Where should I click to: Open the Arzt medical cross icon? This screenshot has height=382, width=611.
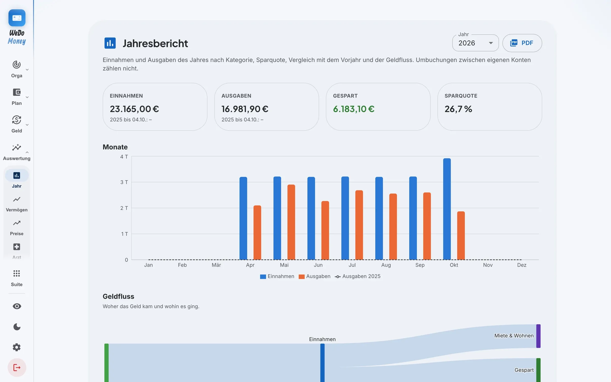[x=17, y=247]
